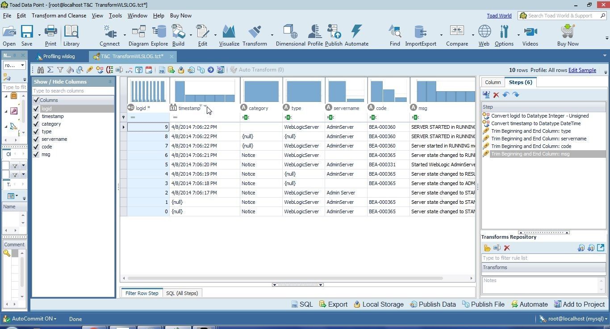The image size is (610, 329).
Task: Click the Connect icon
Action: click(109, 35)
